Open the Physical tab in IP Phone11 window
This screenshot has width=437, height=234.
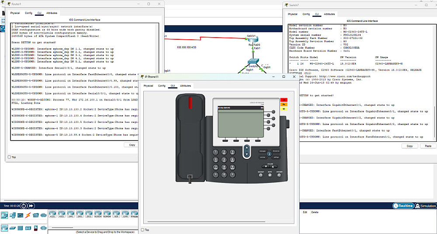148,86
